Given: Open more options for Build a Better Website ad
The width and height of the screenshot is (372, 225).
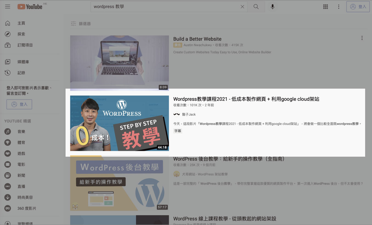Looking at the screenshot, I should click(x=362, y=38).
